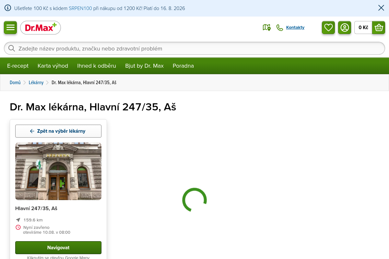Go to Lékárny breadcrumb
Viewport: 389px width, 259px height.
coord(36,83)
